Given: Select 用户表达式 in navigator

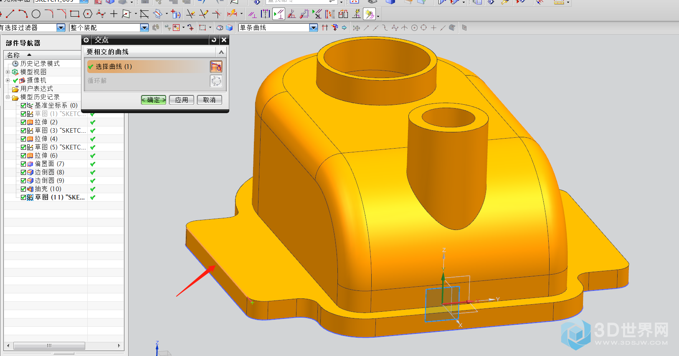Looking at the screenshot, I should [x=36, y=88].
